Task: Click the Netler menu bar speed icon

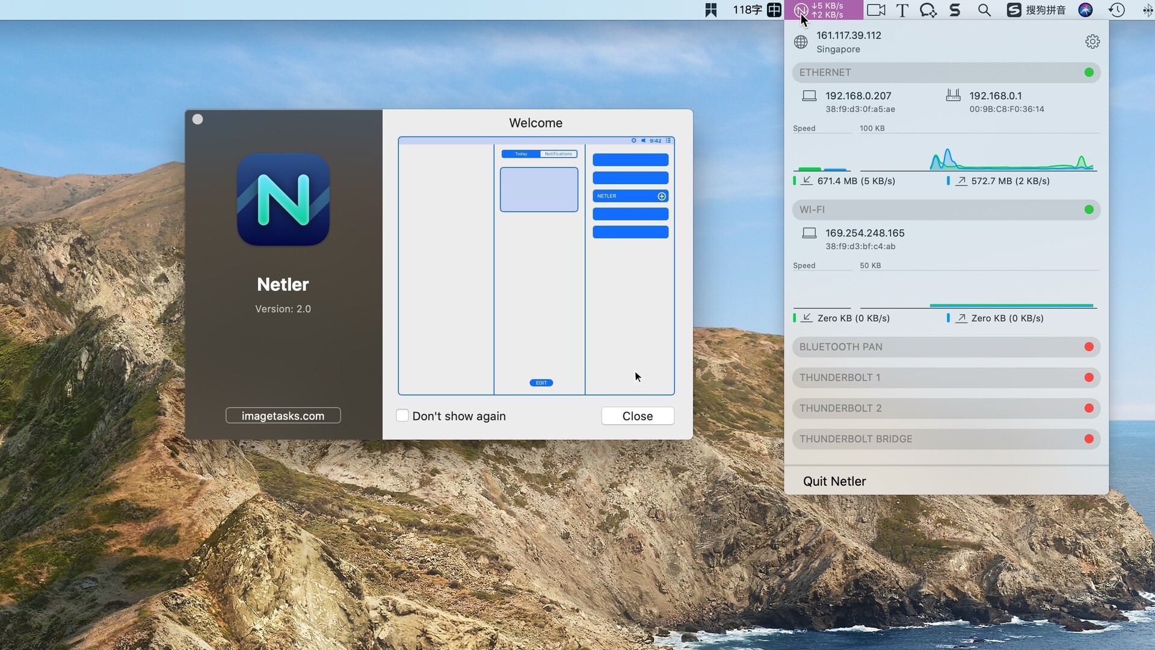Action: tap(822, 10)
